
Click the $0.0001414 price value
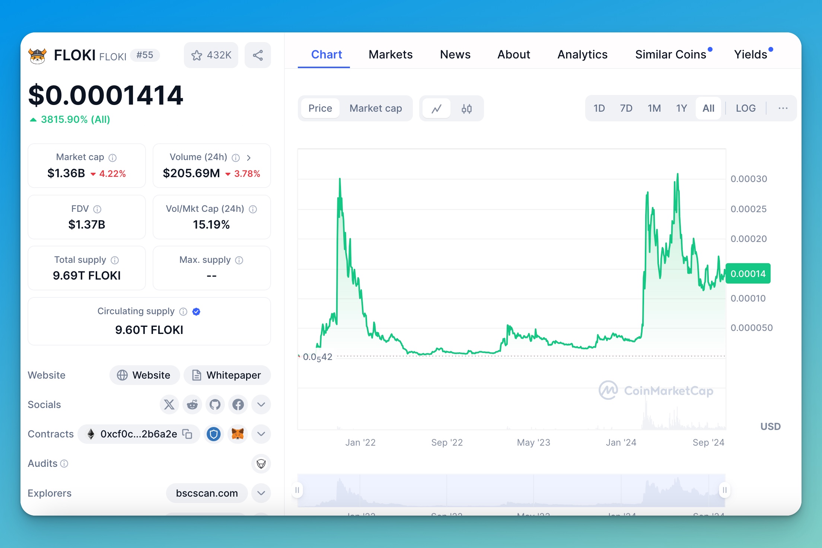pyautogui.click(x=106, y=95)
